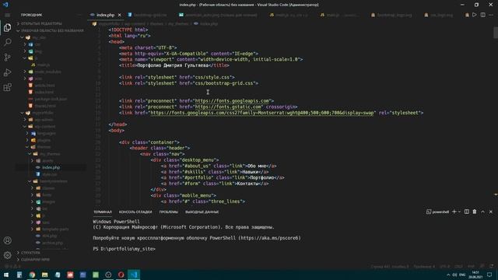Viewport: 498px width, 280px height.
Task: Click the UTF-8 encoding status entry
Action: point(444,266)
